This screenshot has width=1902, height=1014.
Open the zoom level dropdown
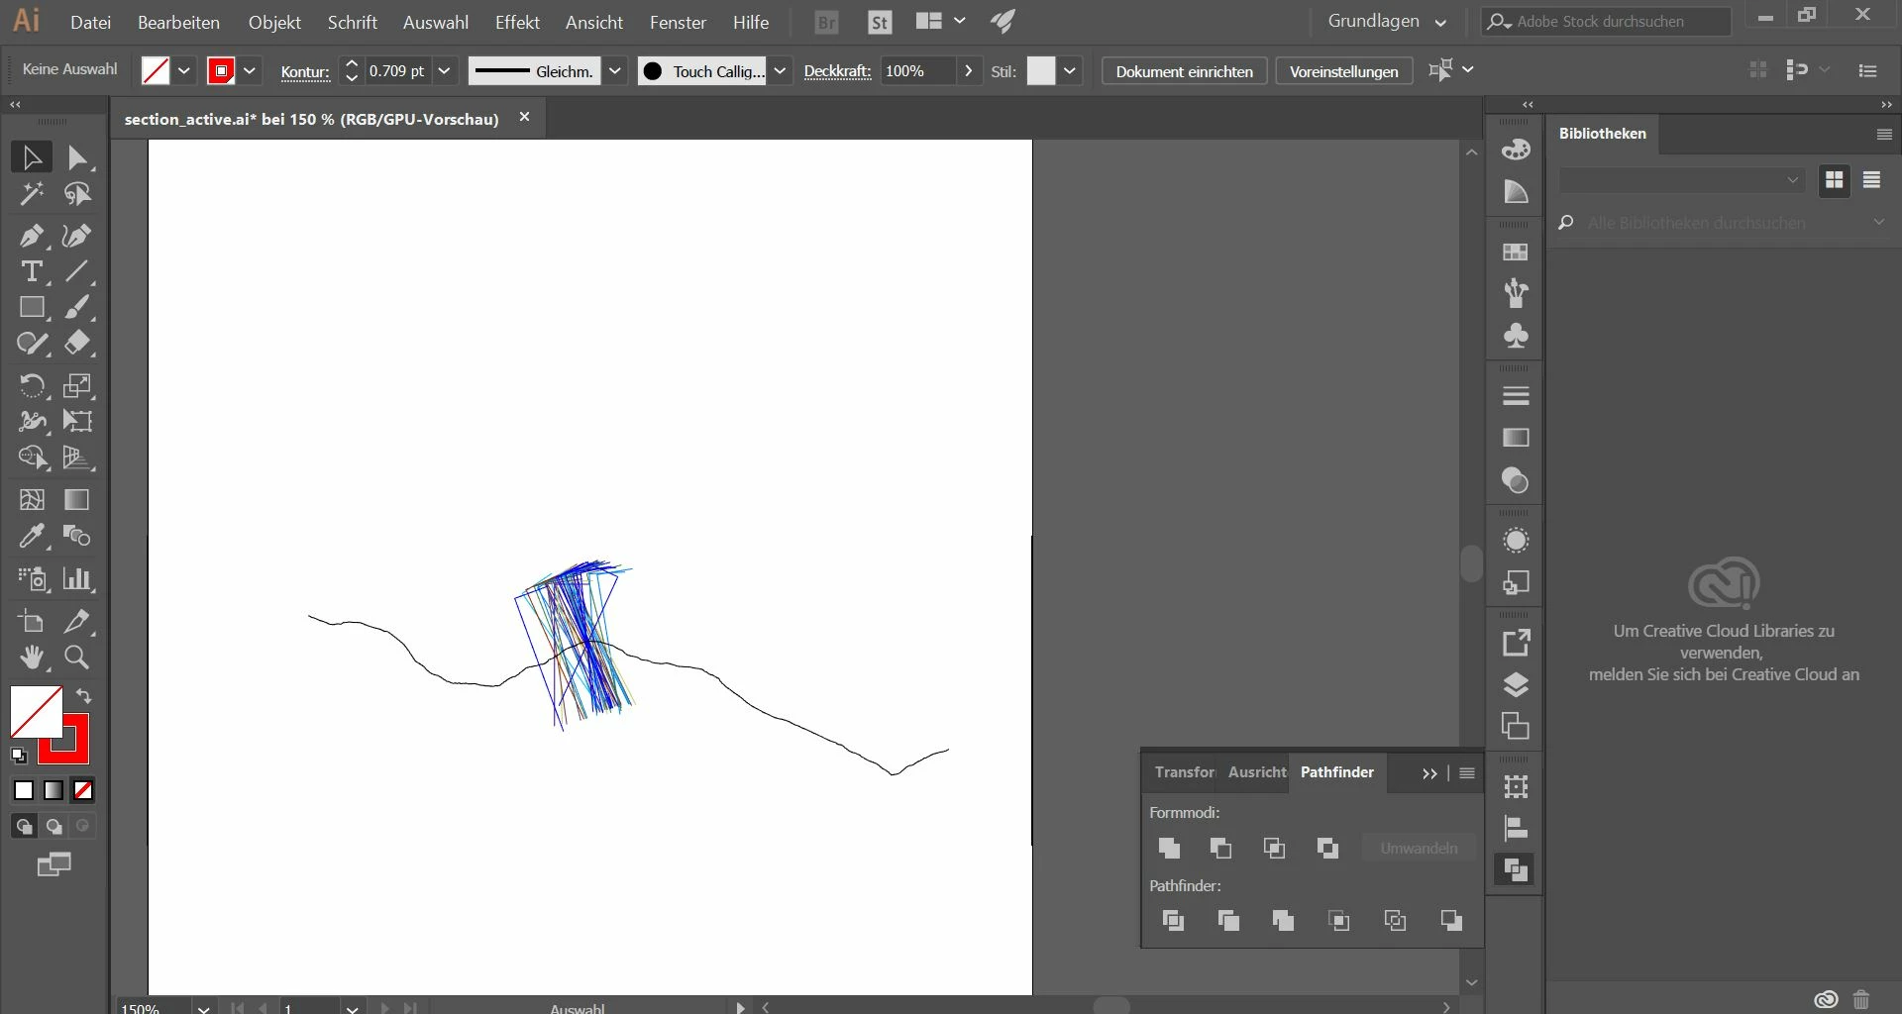[203, 1008]
